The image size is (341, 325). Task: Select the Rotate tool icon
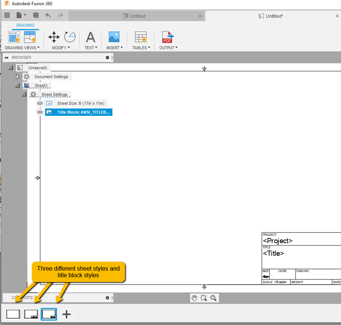click(70, 37)
